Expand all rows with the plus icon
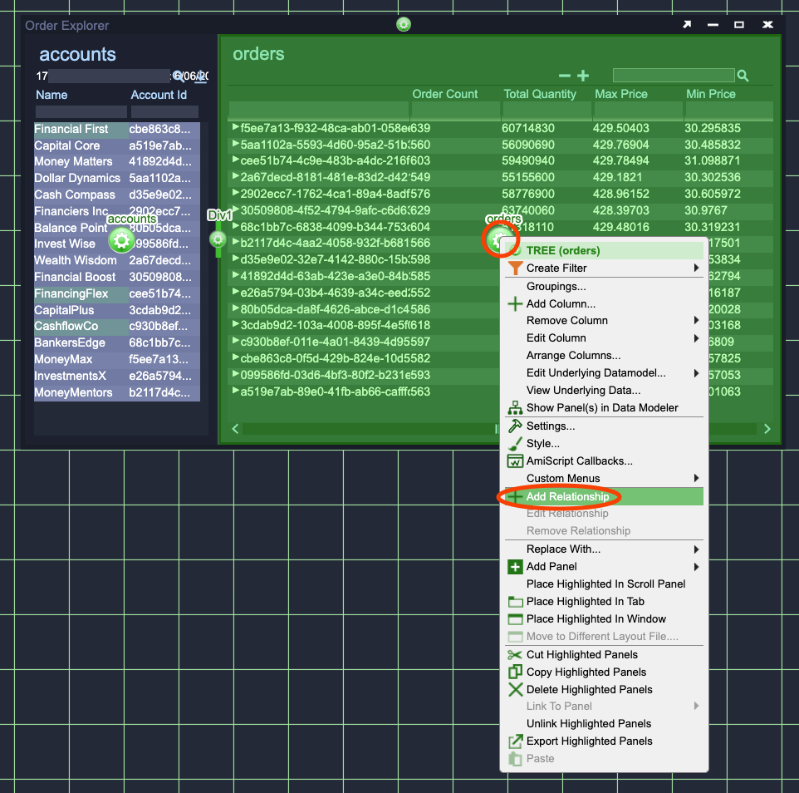Image resolution: width=799 pixels, height=793 pixels. click(x=583, y=76)
